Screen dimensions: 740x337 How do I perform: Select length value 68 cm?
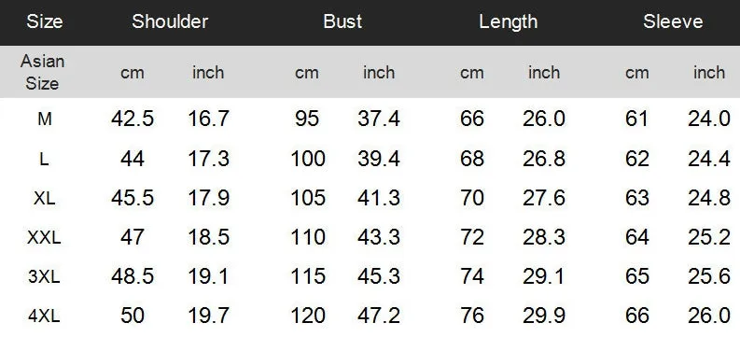472,159
